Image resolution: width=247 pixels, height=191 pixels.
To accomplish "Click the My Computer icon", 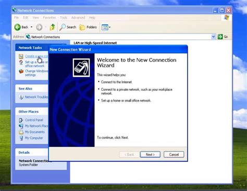I will [21, 138].
